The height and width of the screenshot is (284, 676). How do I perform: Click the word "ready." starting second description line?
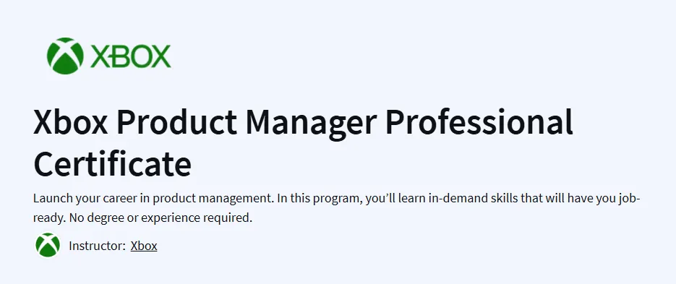50,218
